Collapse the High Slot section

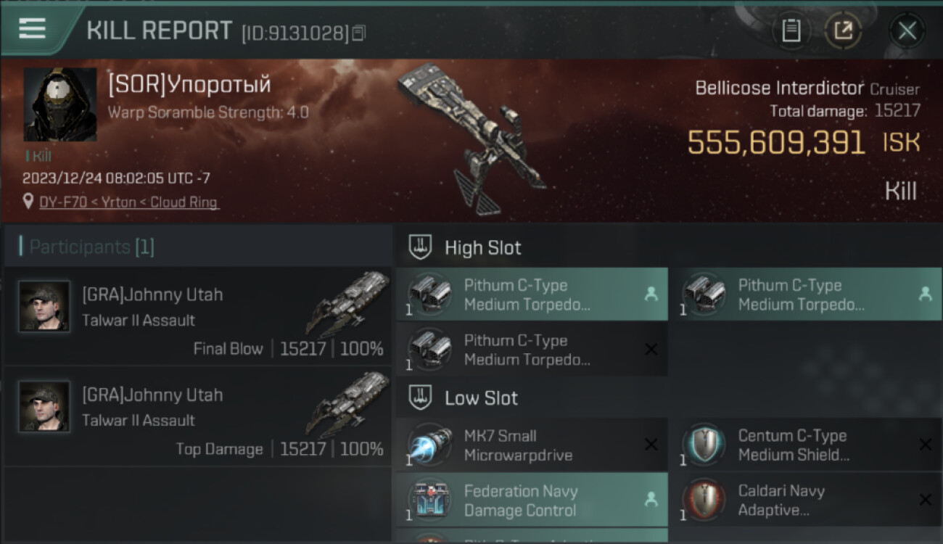tap(466, 247)
